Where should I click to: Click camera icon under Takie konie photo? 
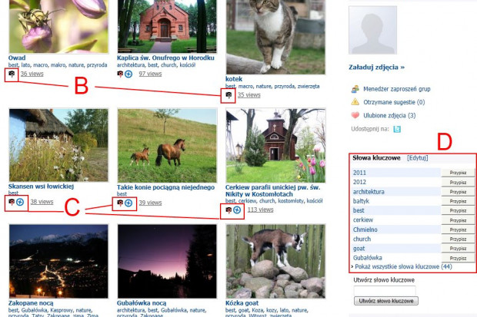coord(120,203)
